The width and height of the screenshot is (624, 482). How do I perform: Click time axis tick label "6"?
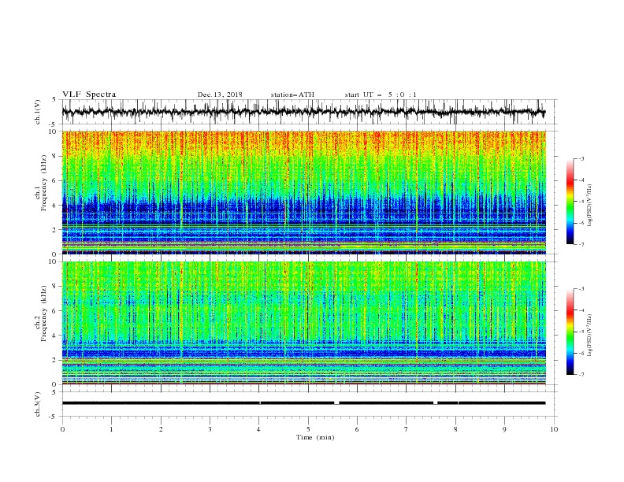coord(357,429)
